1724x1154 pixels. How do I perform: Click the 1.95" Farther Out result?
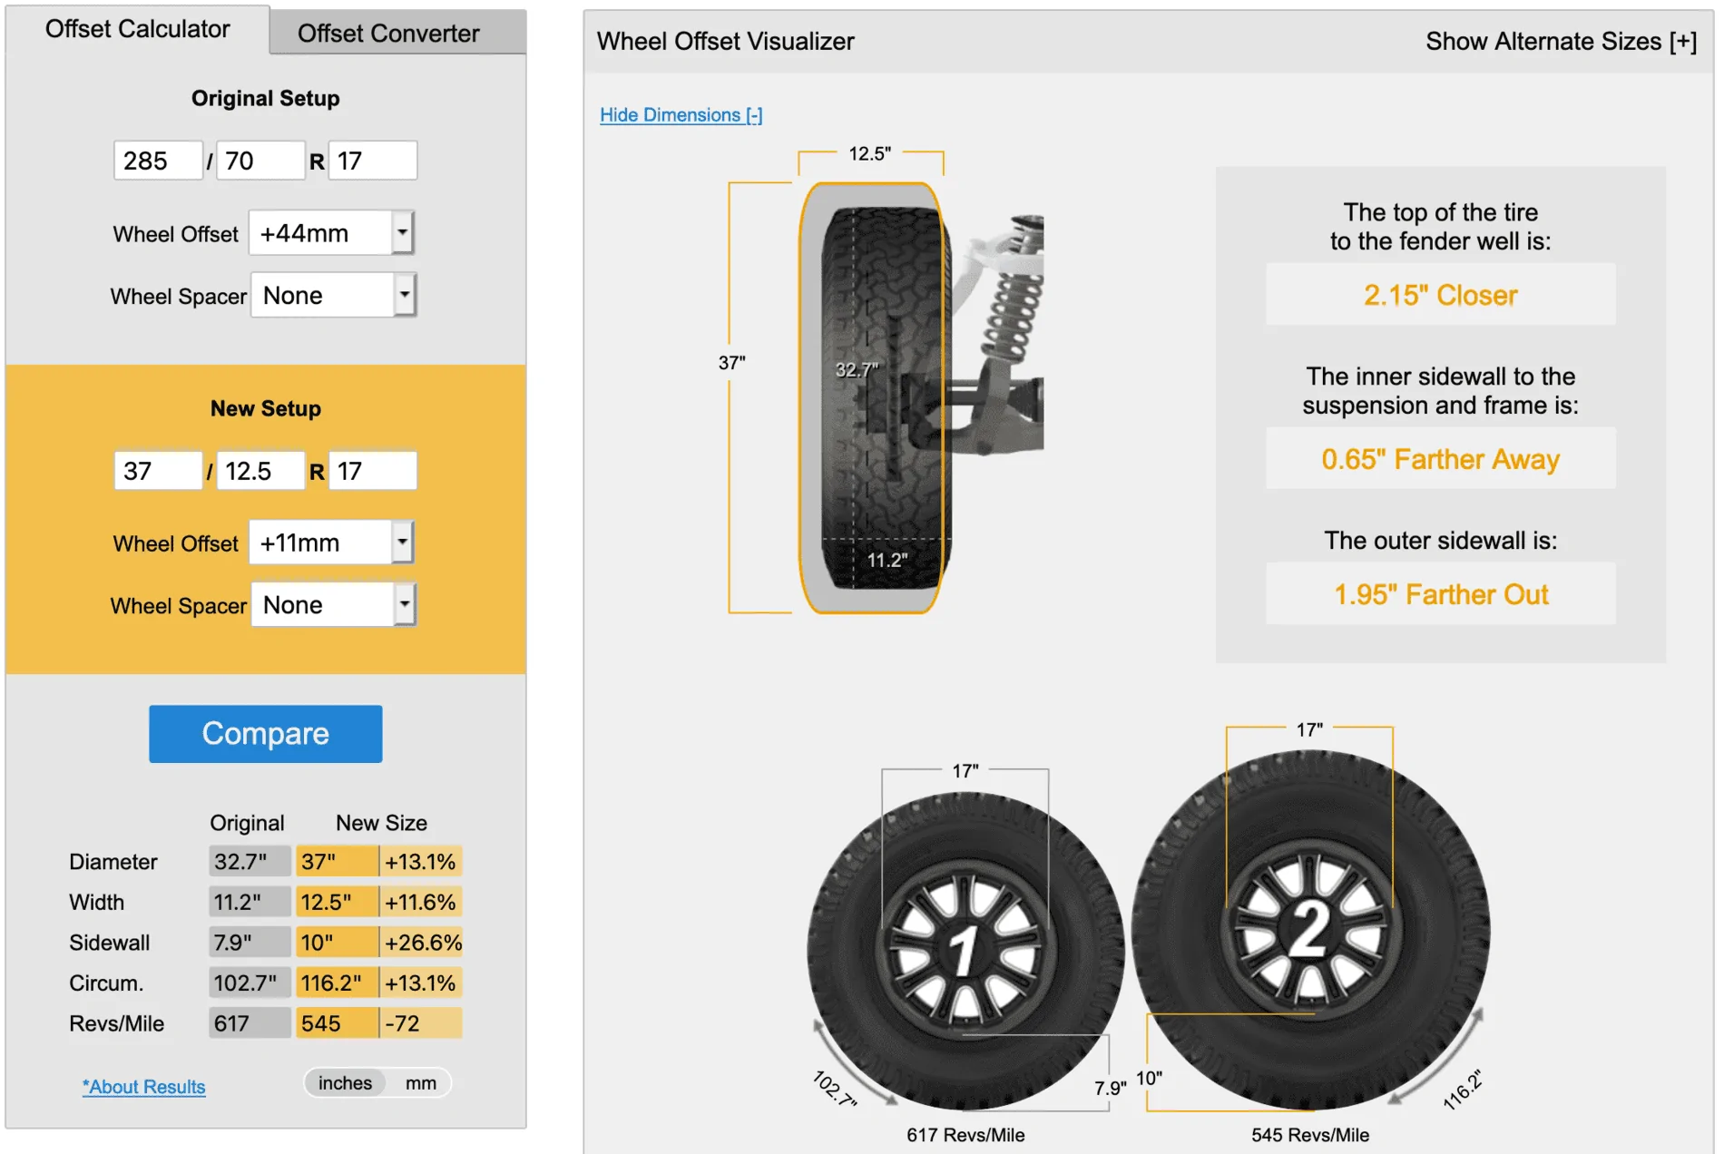[1440, 594]
